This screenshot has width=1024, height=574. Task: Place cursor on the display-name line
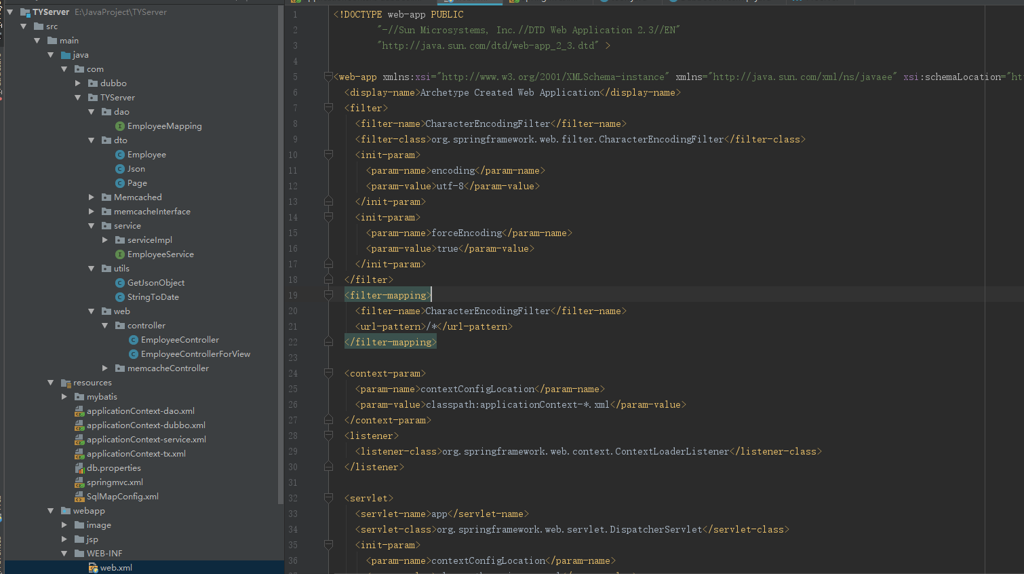[x=512, y=92]
